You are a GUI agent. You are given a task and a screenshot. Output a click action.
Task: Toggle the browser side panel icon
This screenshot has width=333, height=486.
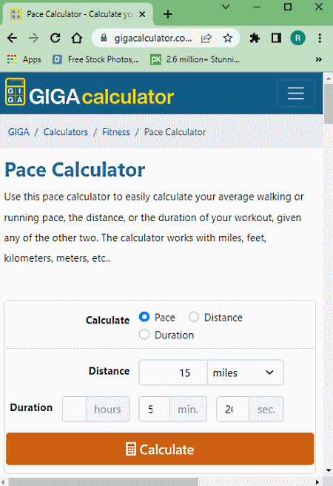click(276, 38)
